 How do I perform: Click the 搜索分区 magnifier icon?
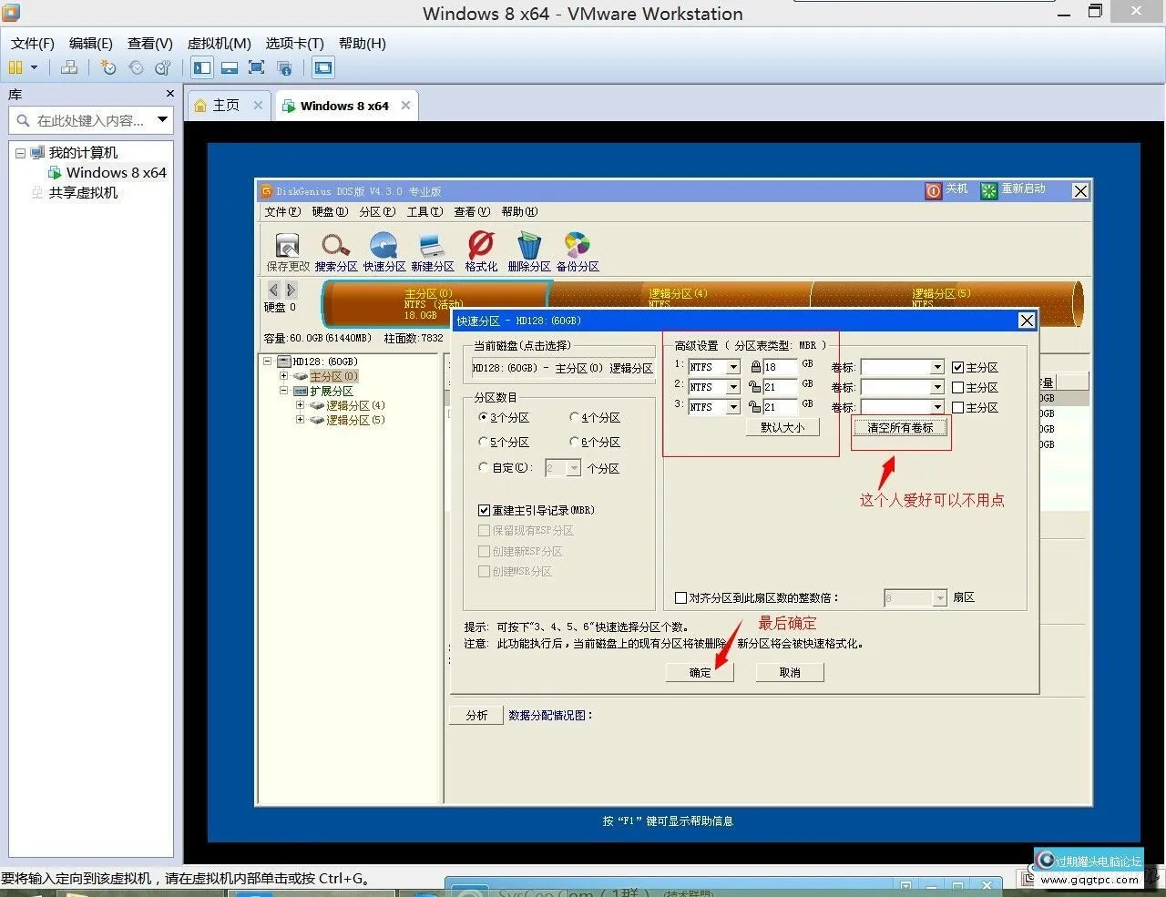coord(335,247)
